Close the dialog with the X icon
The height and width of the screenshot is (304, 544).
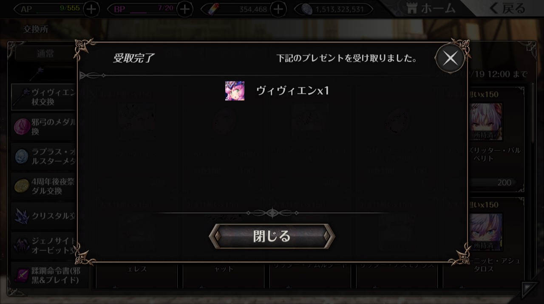[450, 58]
